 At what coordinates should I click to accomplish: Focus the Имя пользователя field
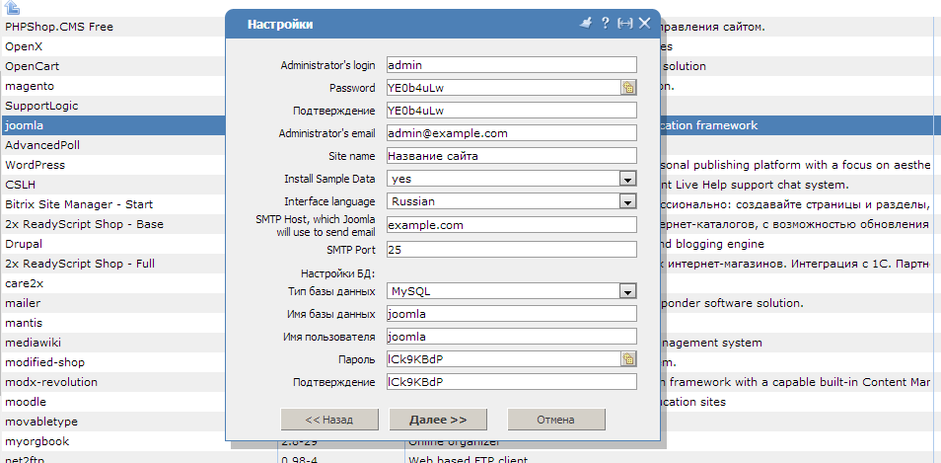pos(511,337)
